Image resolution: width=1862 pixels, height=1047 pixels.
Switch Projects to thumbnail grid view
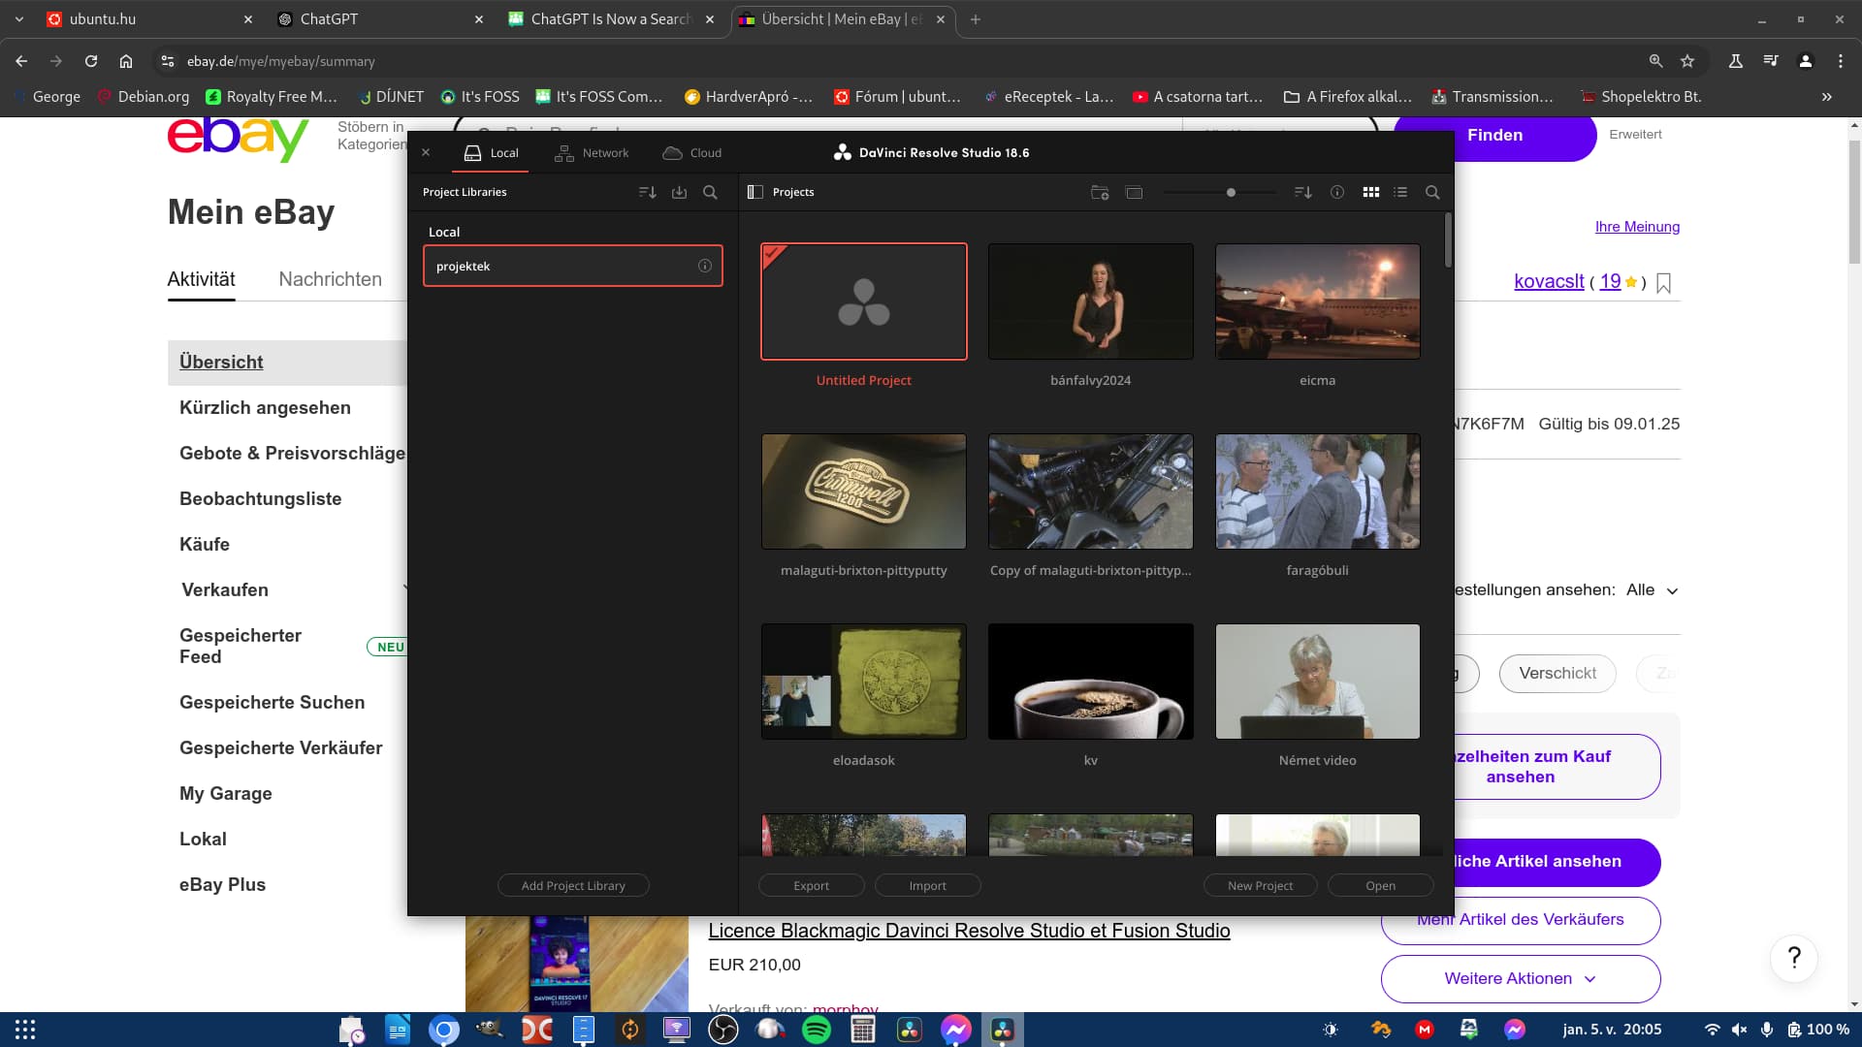click(x=1371, y=192)
